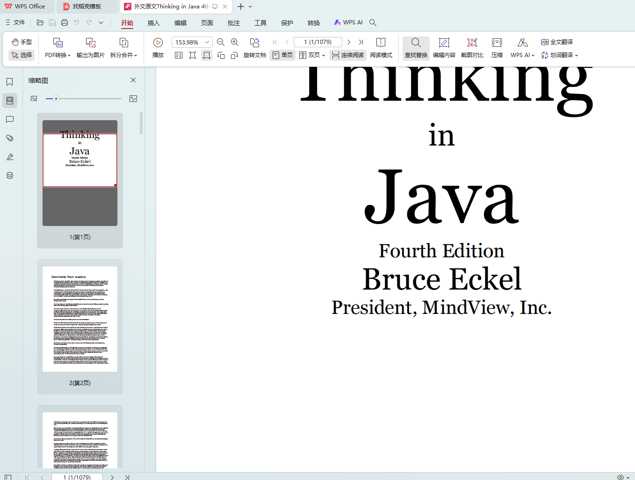Open the Rotate Document tool
Image resolution: width=635 pixels, height=480 pixels.
pos(254,48)
